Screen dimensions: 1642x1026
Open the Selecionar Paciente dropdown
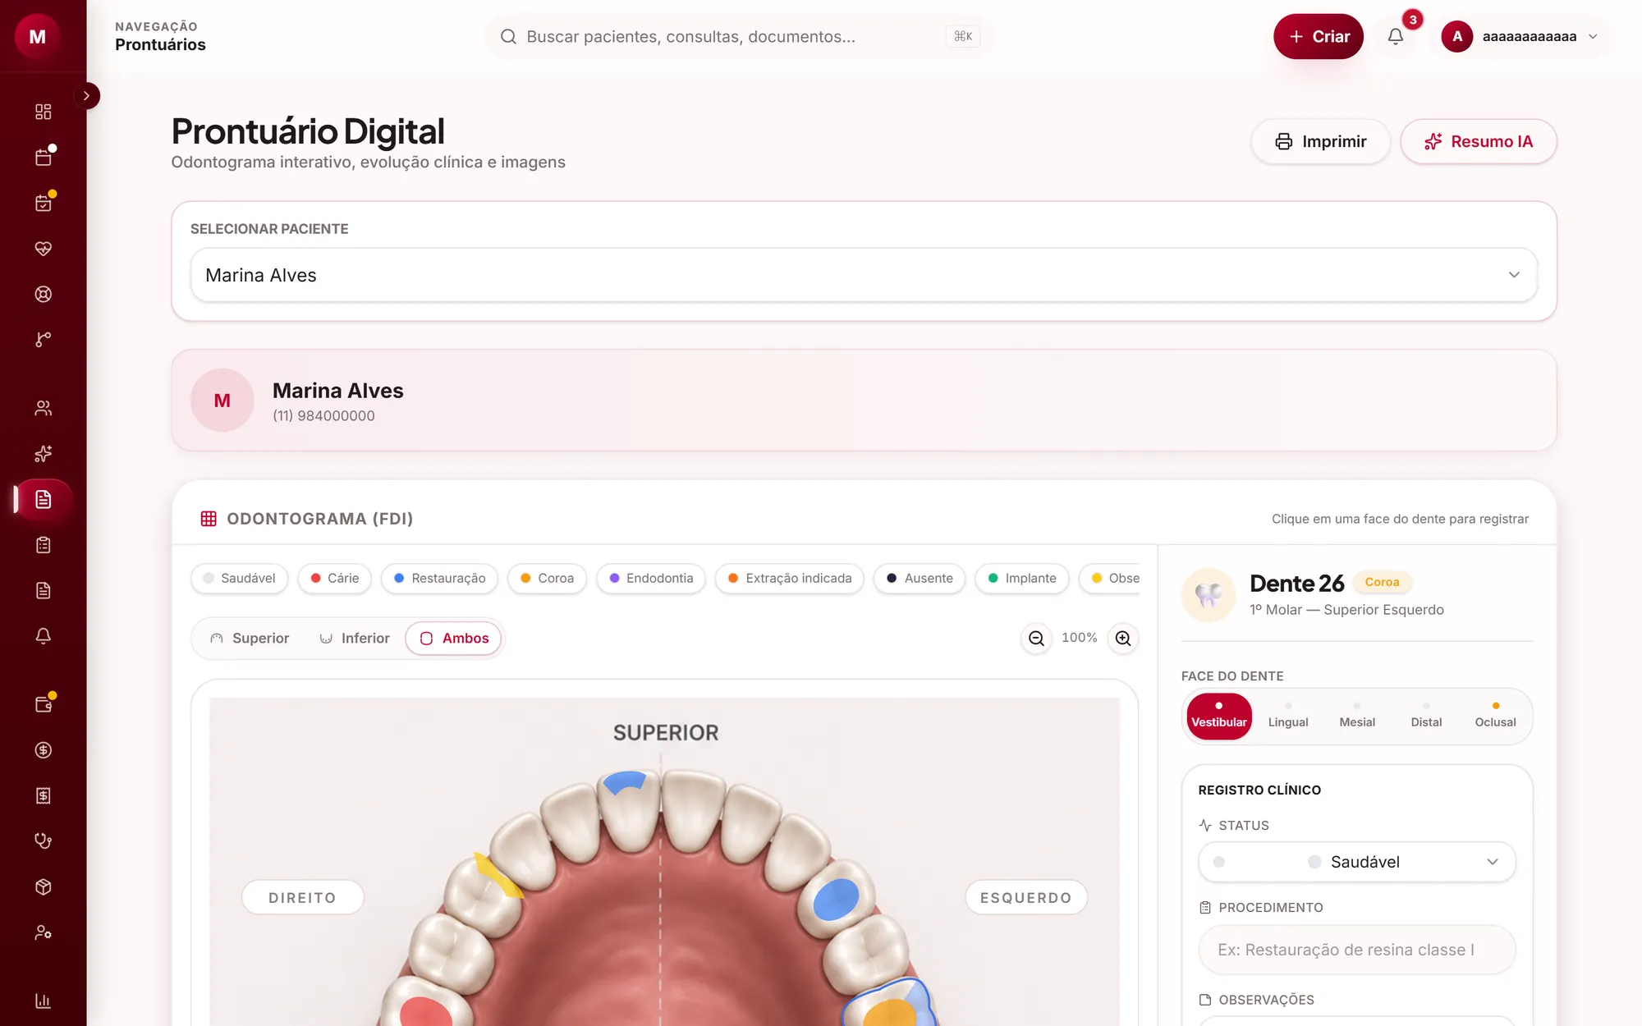click(x=864, y=275)
